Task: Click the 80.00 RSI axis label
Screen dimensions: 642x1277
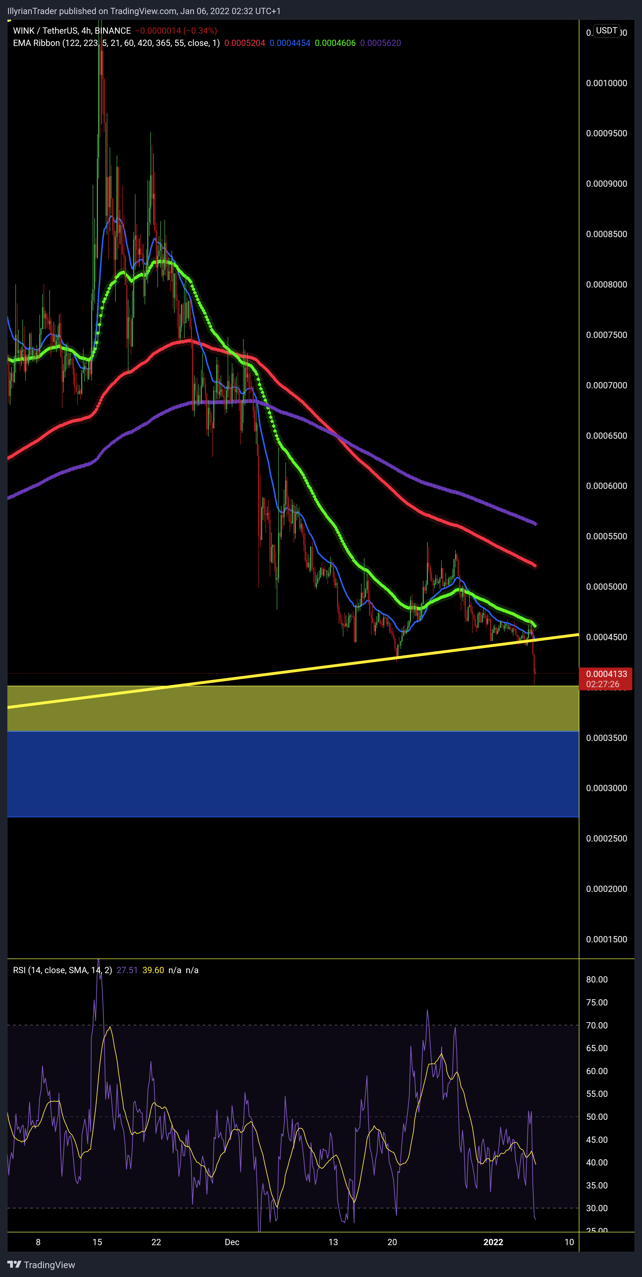Action: tap(597, 980)
